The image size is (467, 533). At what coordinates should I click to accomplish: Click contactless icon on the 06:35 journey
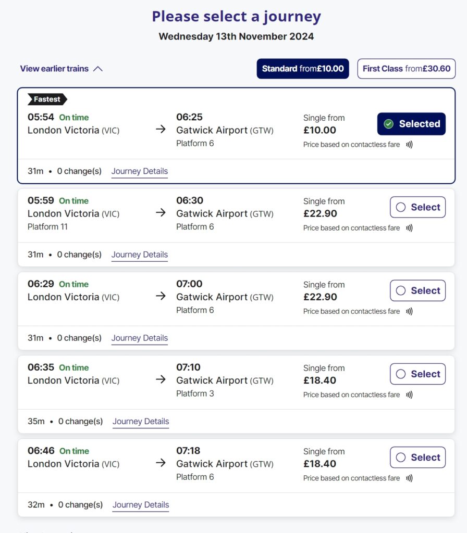click(x=409, y=395)
